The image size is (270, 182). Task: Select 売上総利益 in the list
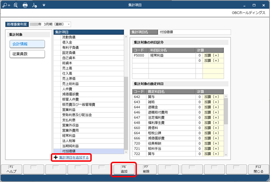[x=89, y=84]
